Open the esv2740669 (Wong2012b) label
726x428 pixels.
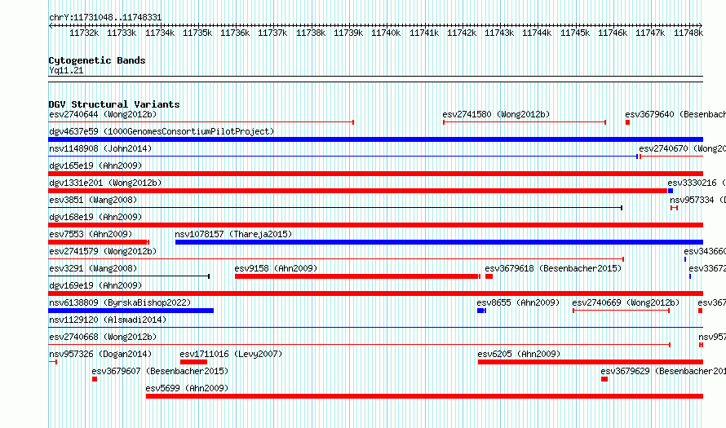(x=626, y=302)
